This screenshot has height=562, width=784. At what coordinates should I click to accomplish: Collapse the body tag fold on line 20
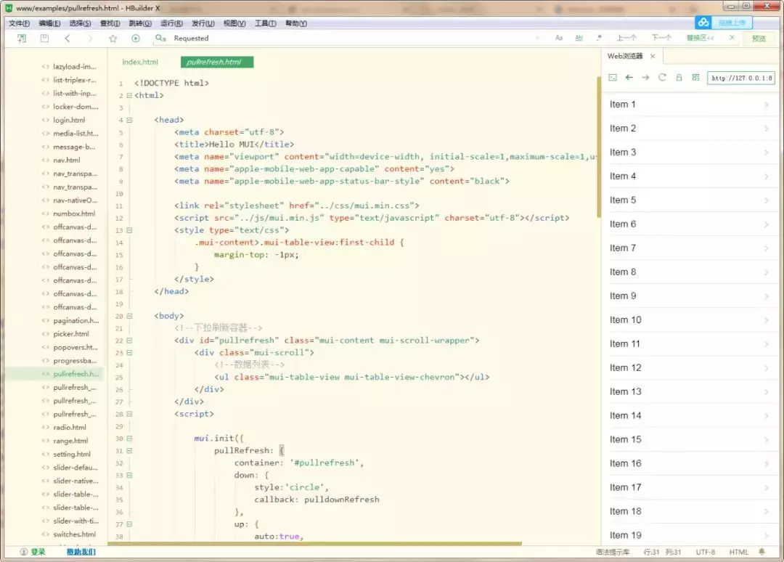pos(129,316)
